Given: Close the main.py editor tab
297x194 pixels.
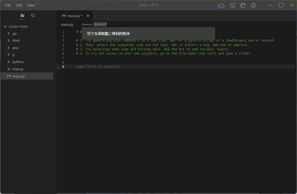Looking at the screenshot, I should [x=88, y=16].
